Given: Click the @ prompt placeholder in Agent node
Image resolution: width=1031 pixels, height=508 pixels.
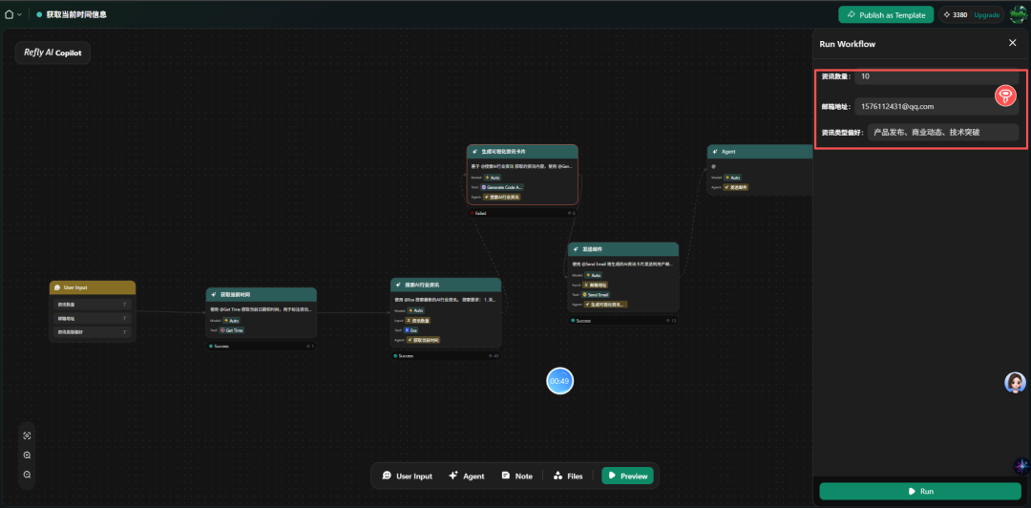Looking at the screenshot, I should tap(714, 165).
